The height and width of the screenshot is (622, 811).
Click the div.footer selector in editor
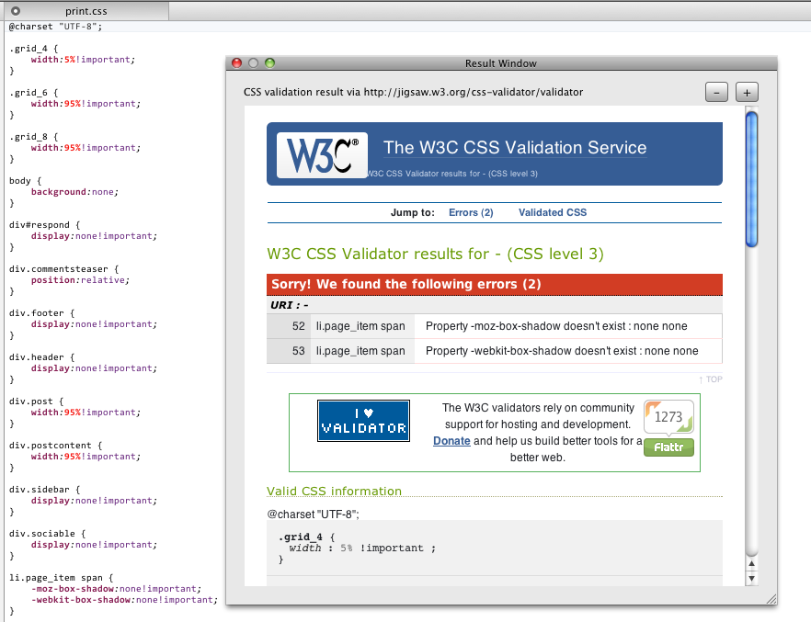[42, 313]
